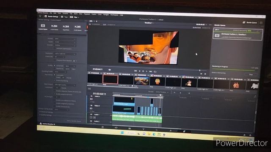Open Project Settings gear icon

click(x=250, y=135)
